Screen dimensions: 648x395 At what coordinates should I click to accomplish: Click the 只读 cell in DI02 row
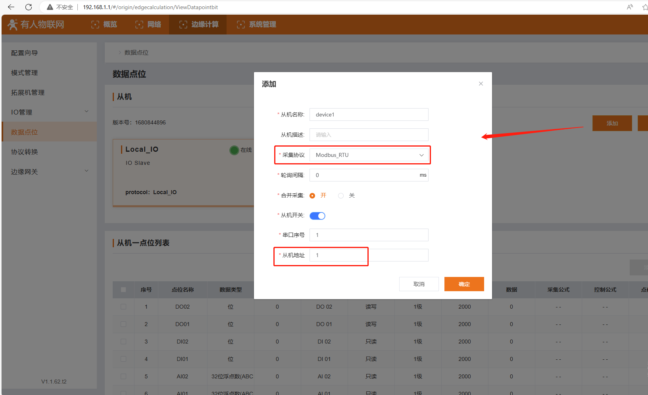tap(371, 342)
